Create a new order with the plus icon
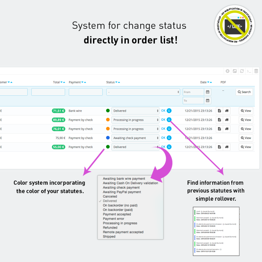The image size is (262, 262). coord(228,71)
